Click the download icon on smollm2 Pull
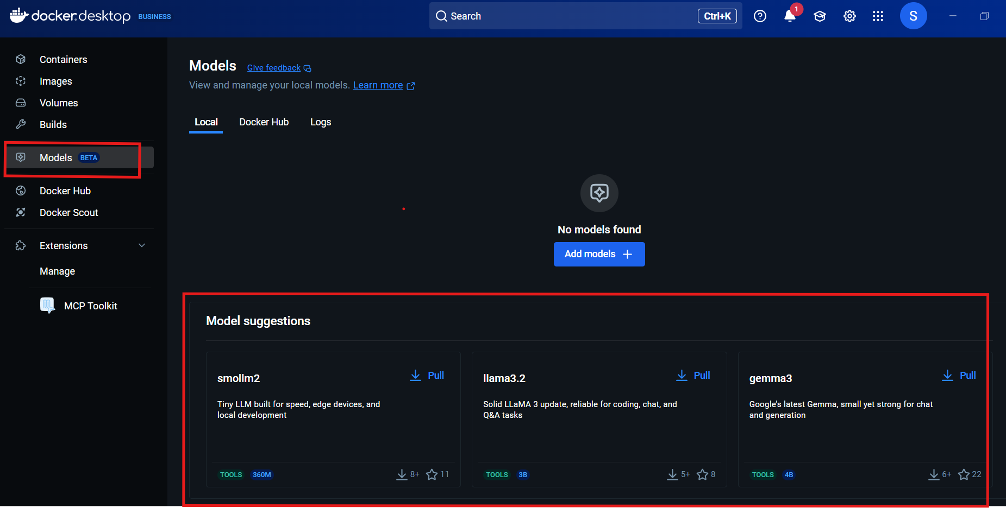The width and height of the screenshot is (1006, 508). pyautogui.click(x=415, y=376)
